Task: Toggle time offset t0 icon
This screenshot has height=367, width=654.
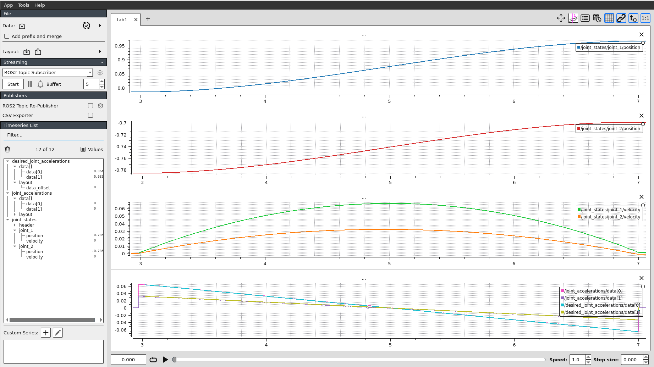Action: [633, 18]
